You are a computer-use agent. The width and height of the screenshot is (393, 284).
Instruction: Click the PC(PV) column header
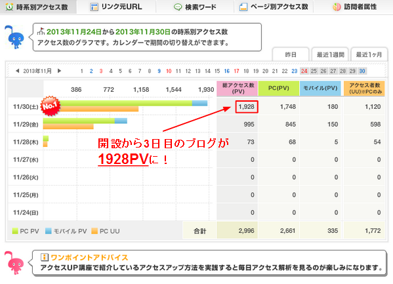[279, 89]
